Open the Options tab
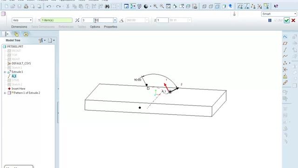Screen dimensions: 298x168 95,27
